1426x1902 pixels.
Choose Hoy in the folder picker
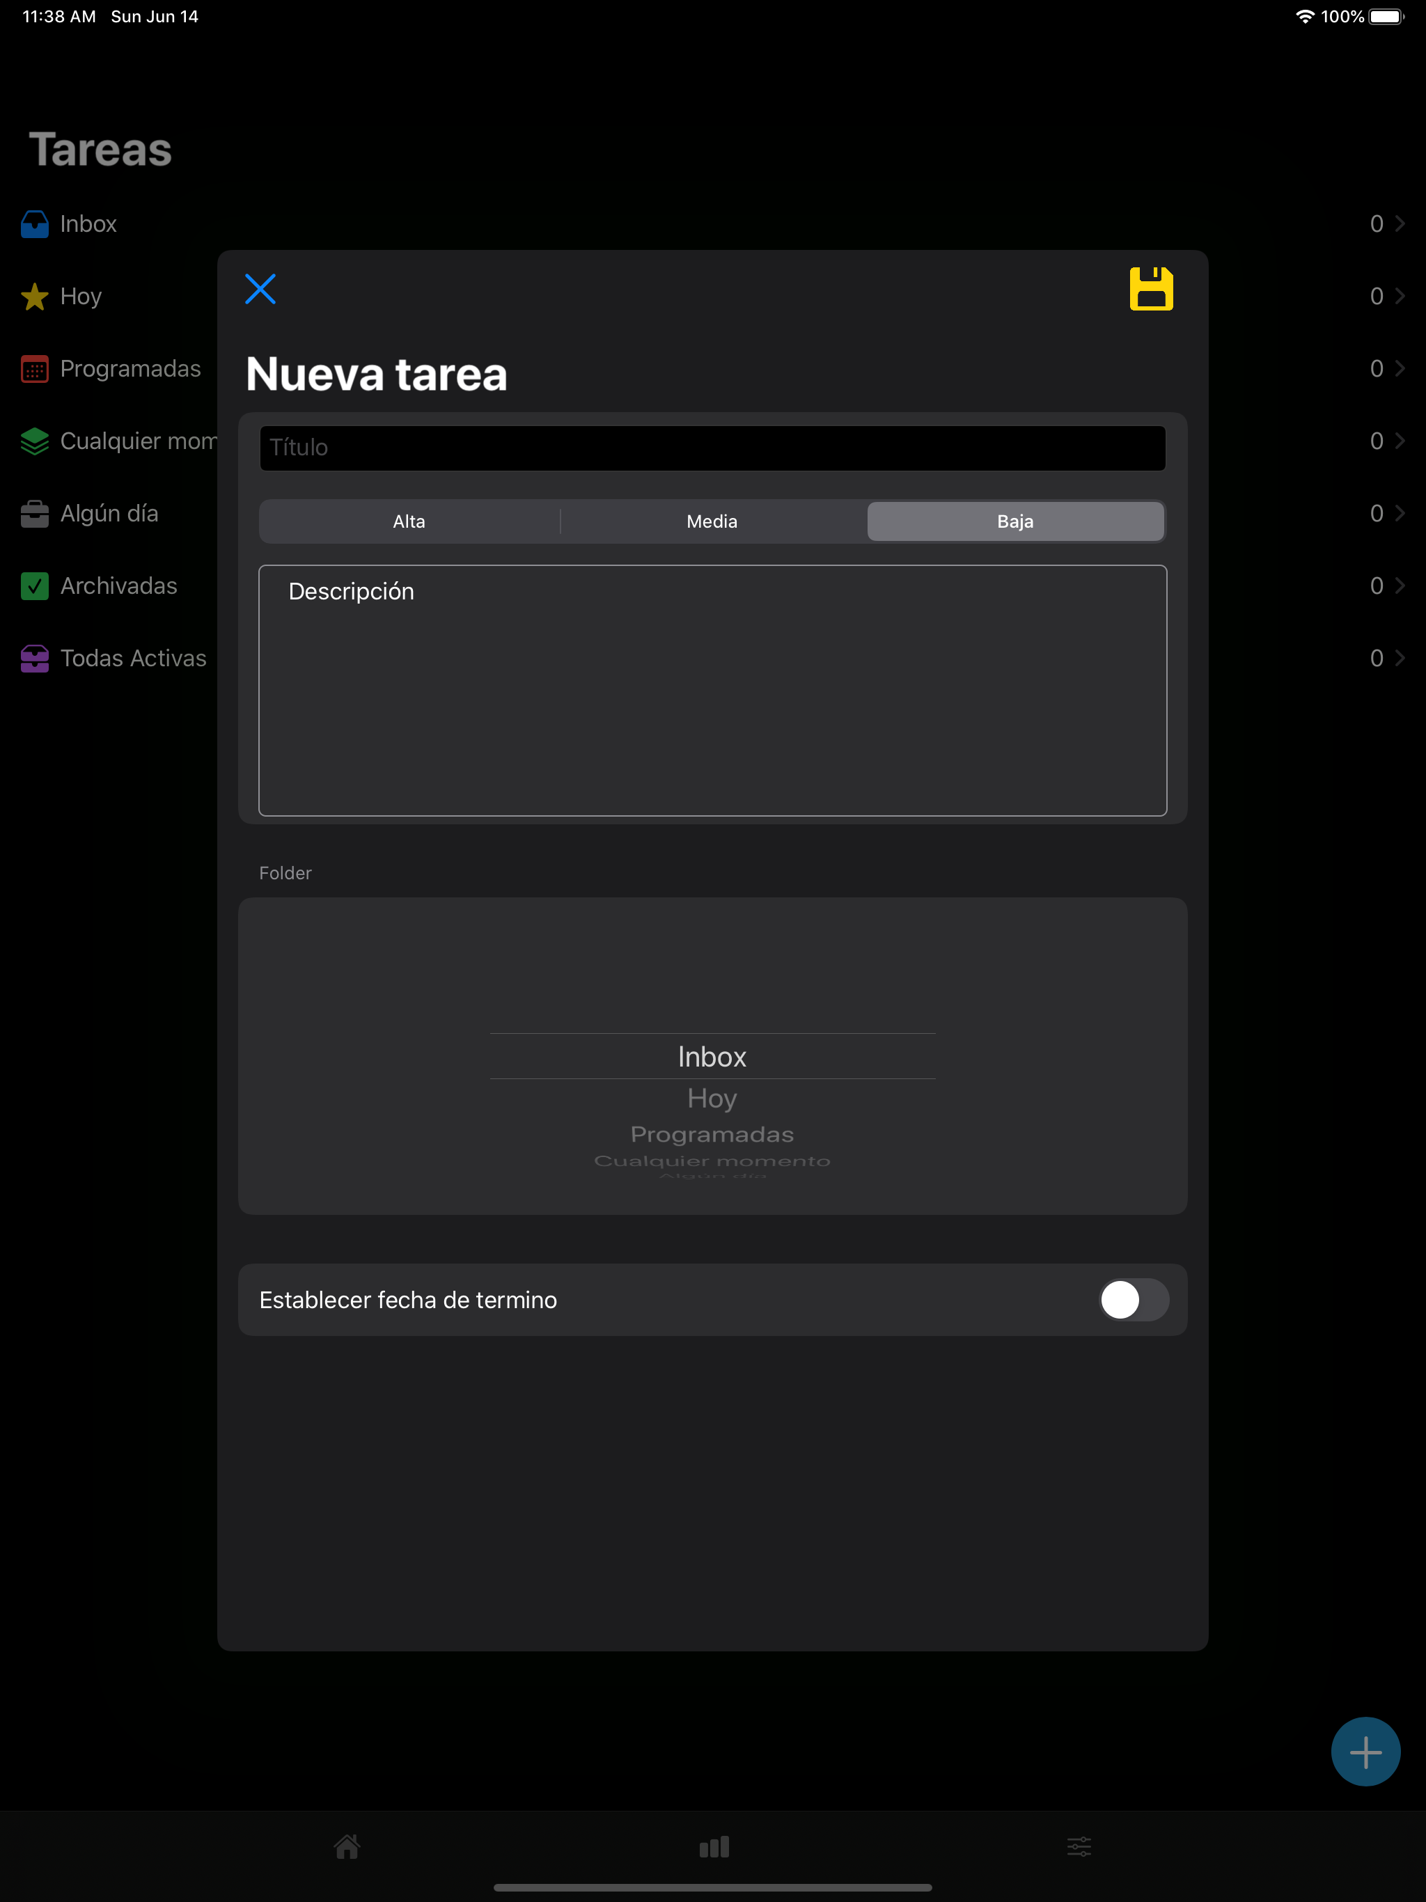pyautogui.click(x=712, y=1098)
